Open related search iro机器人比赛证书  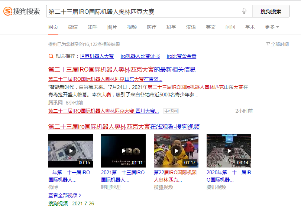pyautogui.click(x=140, y=56)
